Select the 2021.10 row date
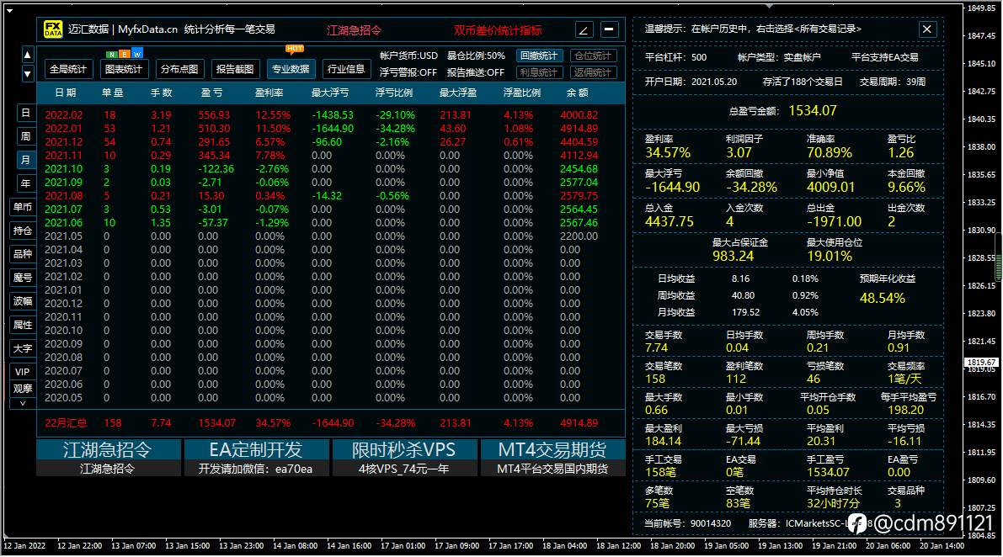Screen dimensions: 1003x557 tap(63, 168)
